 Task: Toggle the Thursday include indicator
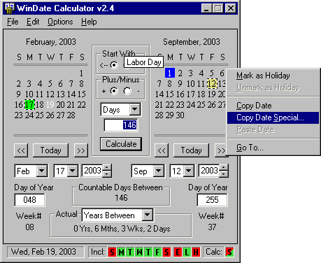(148, 252)
